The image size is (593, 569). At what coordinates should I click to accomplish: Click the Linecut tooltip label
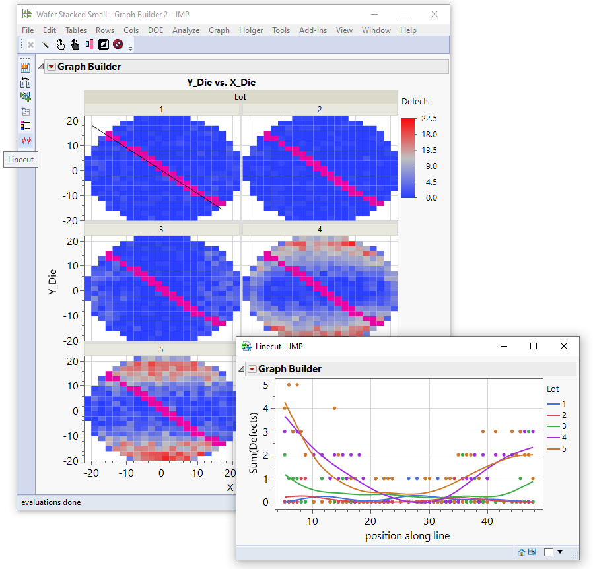(20, 160)
